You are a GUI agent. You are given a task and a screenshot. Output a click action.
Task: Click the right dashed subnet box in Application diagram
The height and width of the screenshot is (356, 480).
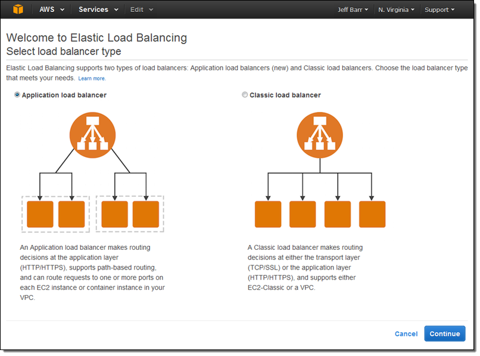(x=131, y=213)
